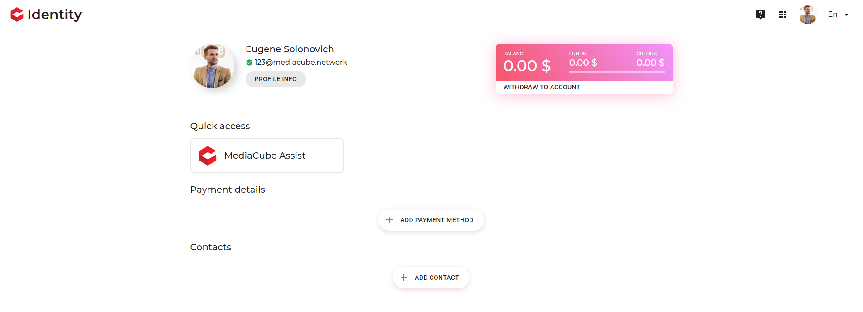Click the plus icon beside Add Contact
Viewport: 863px width, 312px height.
pyautogui.click(x=404, y=278)
